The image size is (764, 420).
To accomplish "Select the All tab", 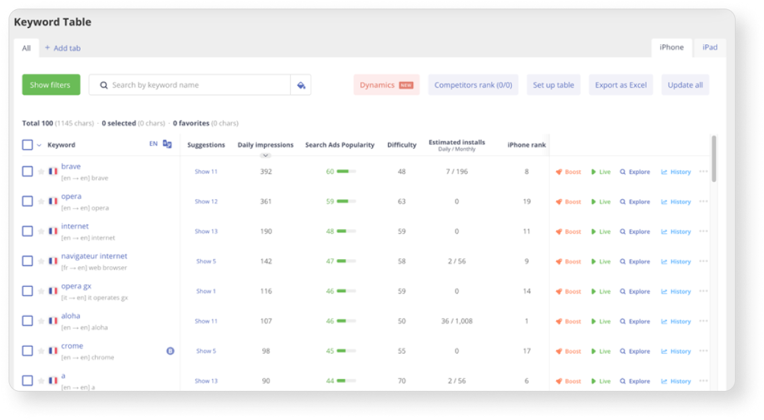I will point(26,48).
